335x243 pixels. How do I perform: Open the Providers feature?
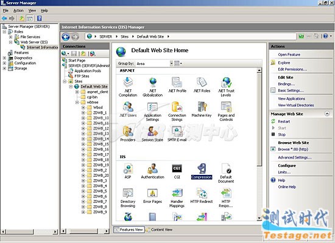pos(128,134)
